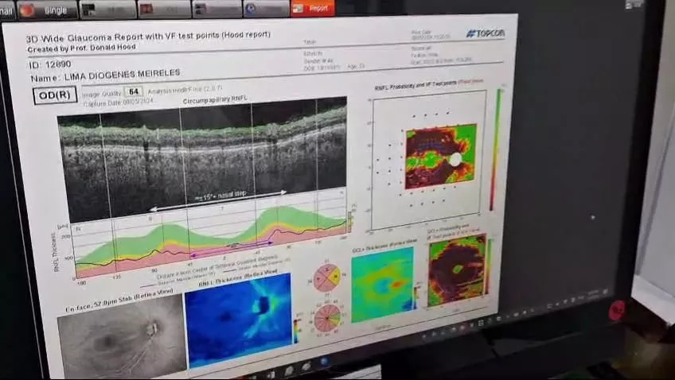Click the color scale next to RNFL Thickness map

click(297, 331)
